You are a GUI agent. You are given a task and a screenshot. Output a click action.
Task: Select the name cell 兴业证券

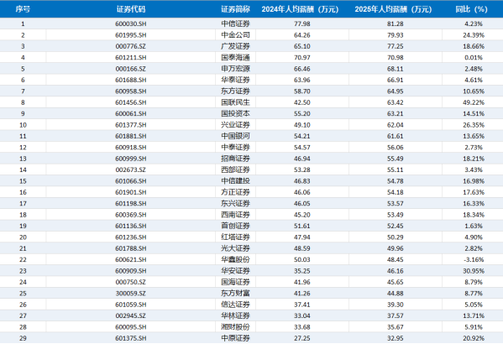[235, 125]
